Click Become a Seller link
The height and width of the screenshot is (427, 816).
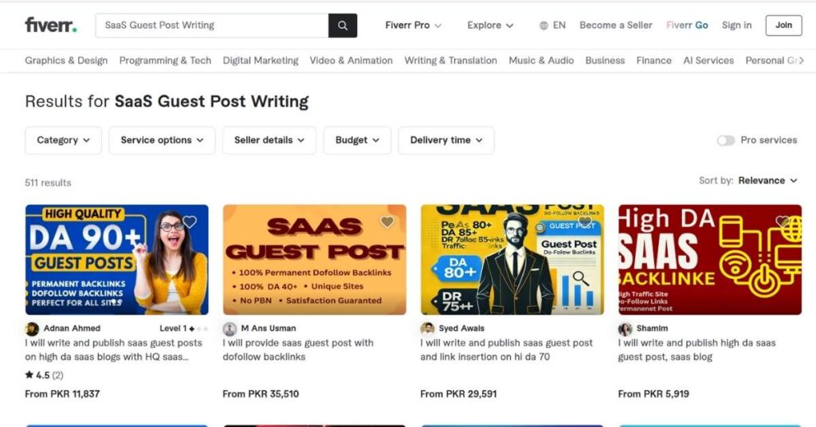coord(616,25)
